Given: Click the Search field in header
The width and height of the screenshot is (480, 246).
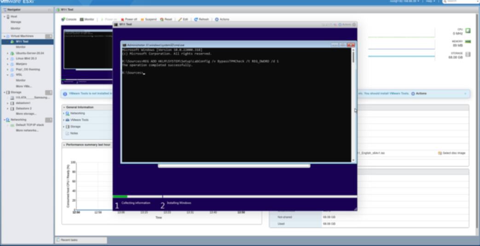Looking at the screenshot, I should click(x=460, y=1).
